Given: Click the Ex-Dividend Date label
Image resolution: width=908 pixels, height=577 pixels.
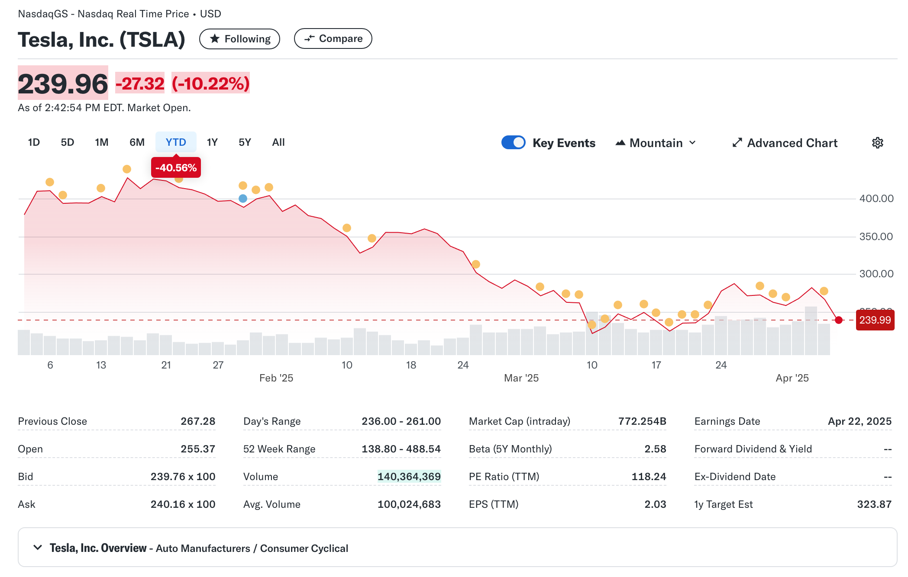Looking at the screenshot, I should [x=735, y=477].
